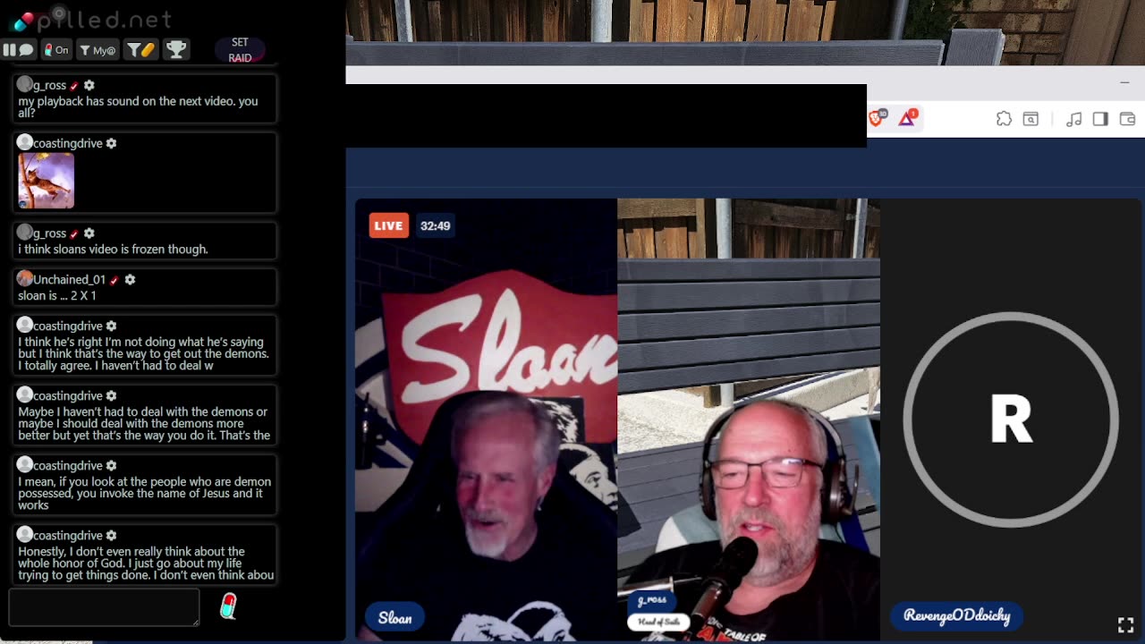This screenshot has height=644, width=1145.
Task: Click the R avatar circle of RevengeODdoichy
Action: 1011,419
